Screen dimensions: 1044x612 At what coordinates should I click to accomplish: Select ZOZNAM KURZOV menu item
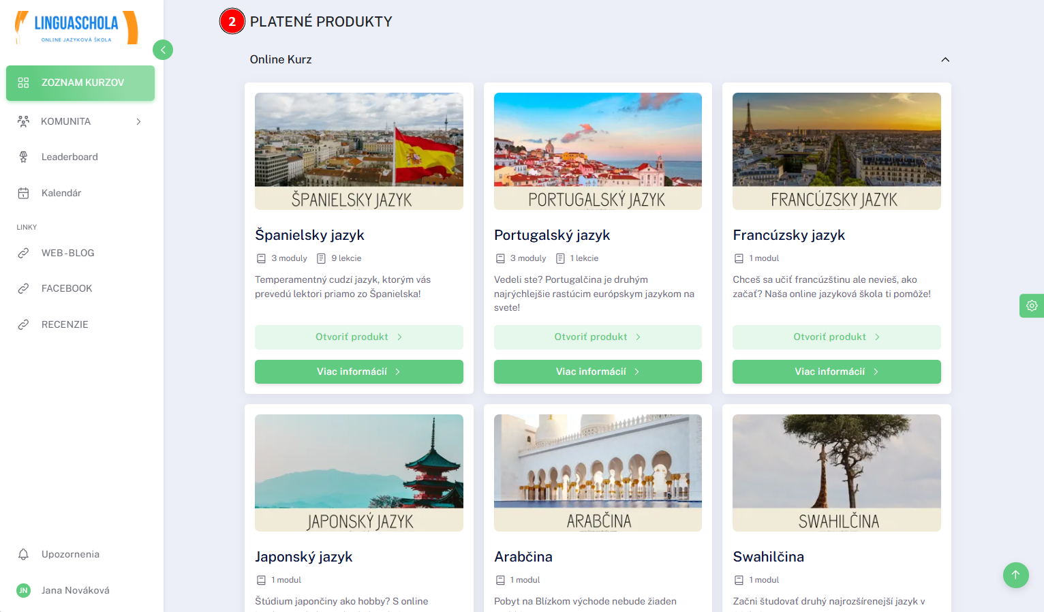pos(80,83)
